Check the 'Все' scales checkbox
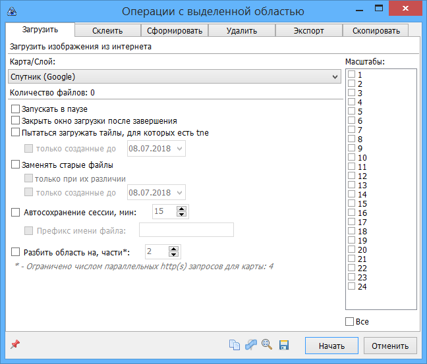Screen dimensions: 427x364 (350, 322)
